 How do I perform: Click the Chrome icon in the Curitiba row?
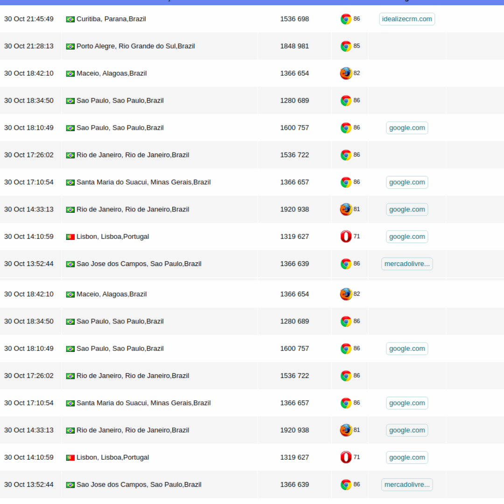click(x=346, y=19)
